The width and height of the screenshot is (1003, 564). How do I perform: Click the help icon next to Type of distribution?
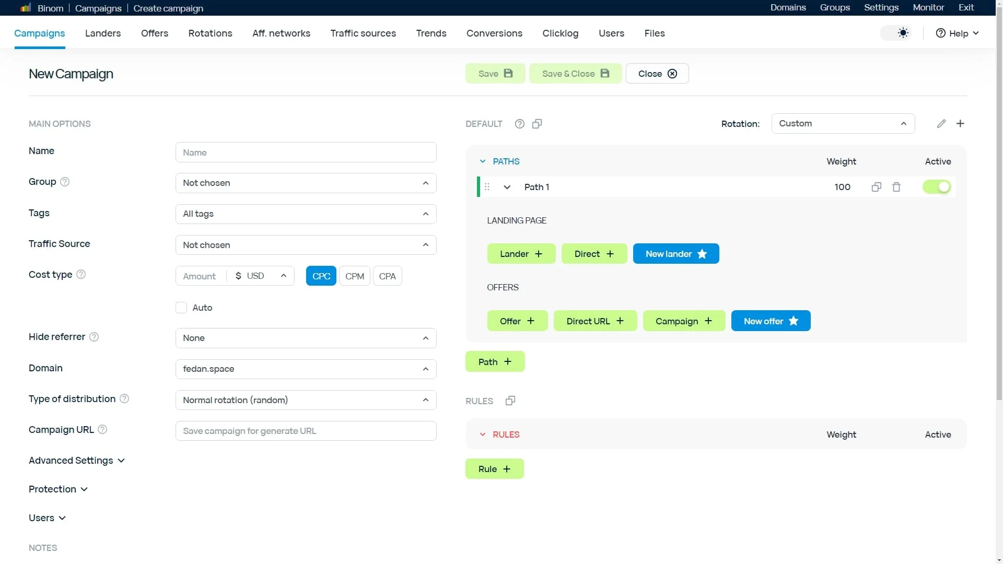[124, 398]
